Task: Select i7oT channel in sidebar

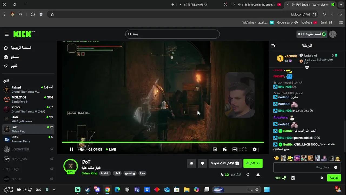Action: 28,129
